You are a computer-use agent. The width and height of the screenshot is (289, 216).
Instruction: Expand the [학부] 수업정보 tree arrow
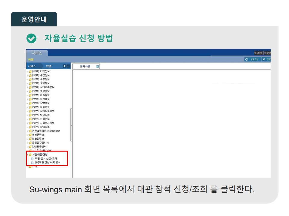(x=27, y=75)
